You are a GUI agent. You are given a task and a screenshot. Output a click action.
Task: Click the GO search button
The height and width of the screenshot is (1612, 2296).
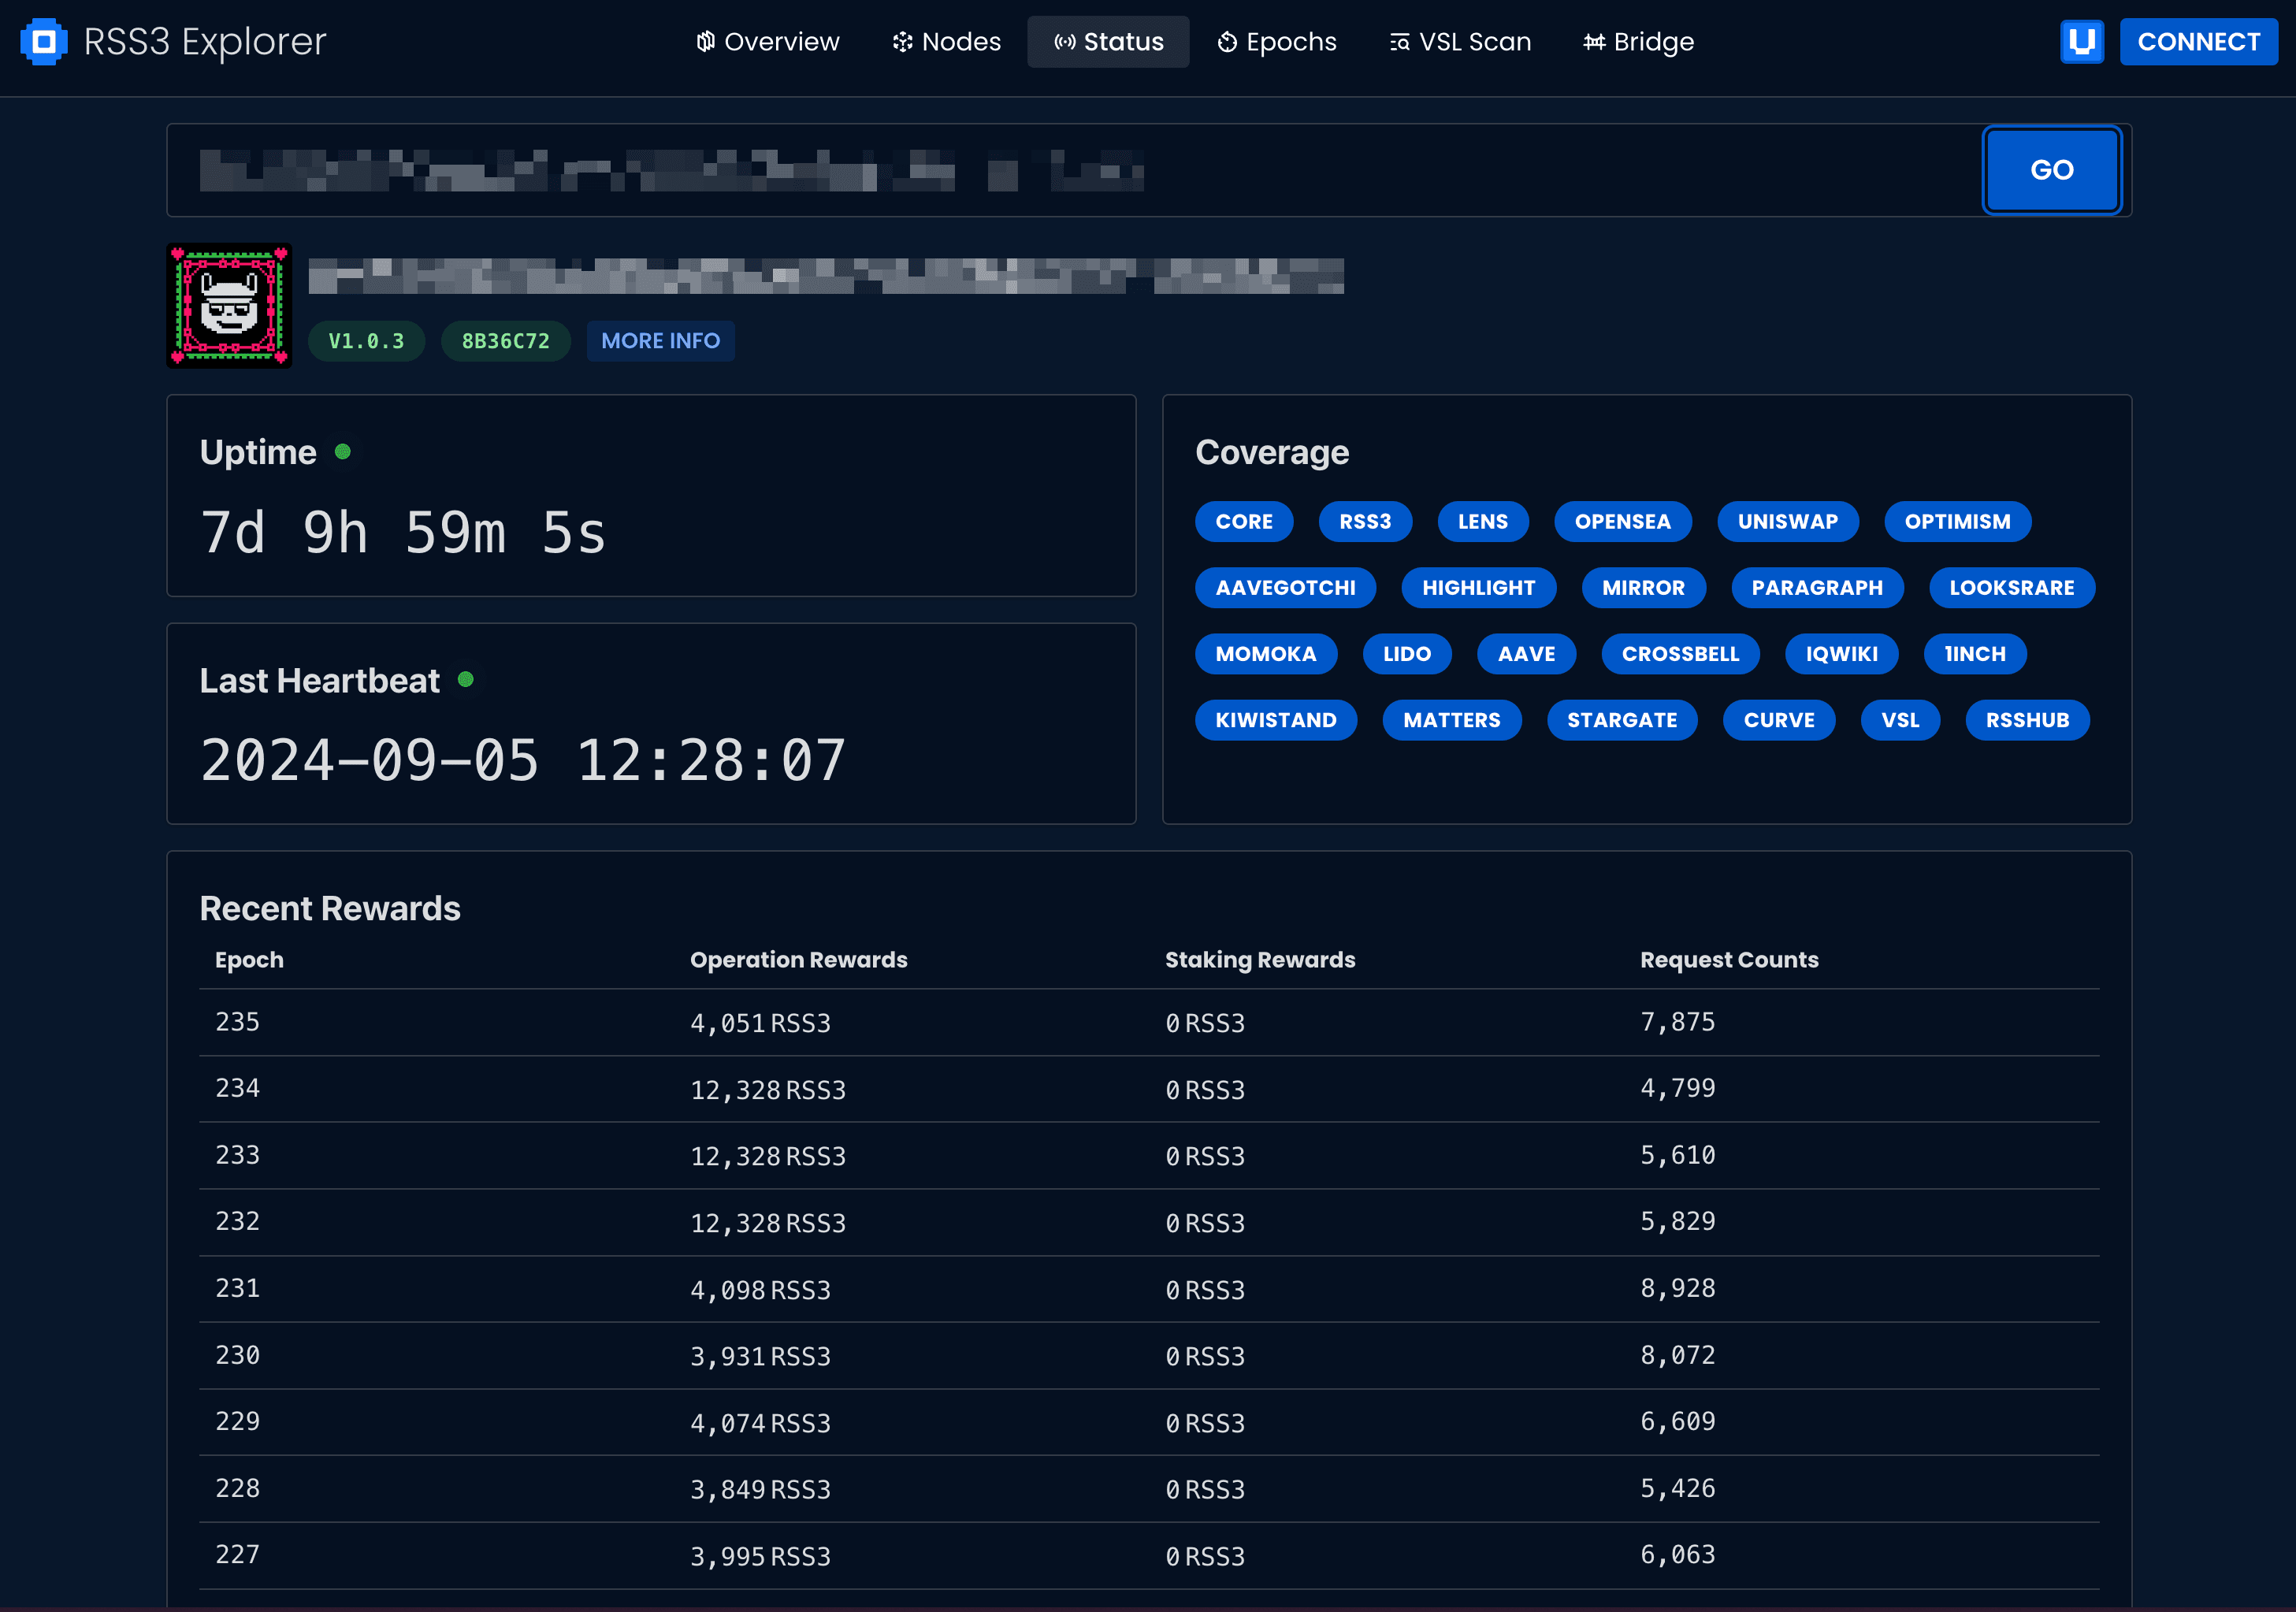pos(2051,170)
